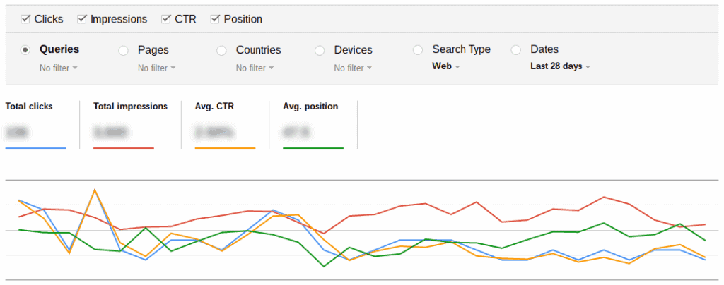
Task: Open the Queries 'No filter' dropdown
Action: [x=59, y=68]
